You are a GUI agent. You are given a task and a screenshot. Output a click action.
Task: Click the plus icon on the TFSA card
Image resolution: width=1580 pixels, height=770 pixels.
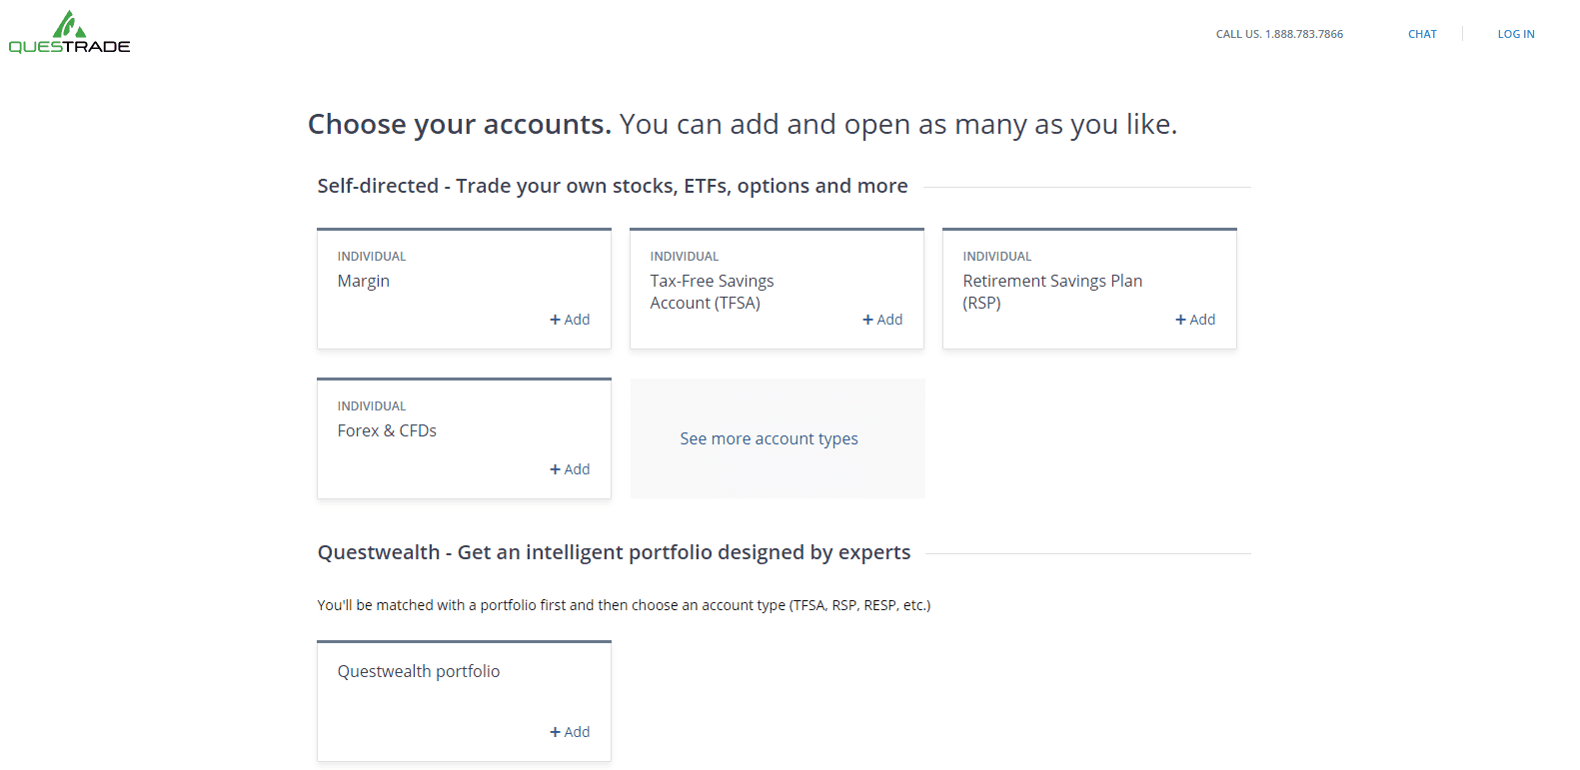(867, 319)
